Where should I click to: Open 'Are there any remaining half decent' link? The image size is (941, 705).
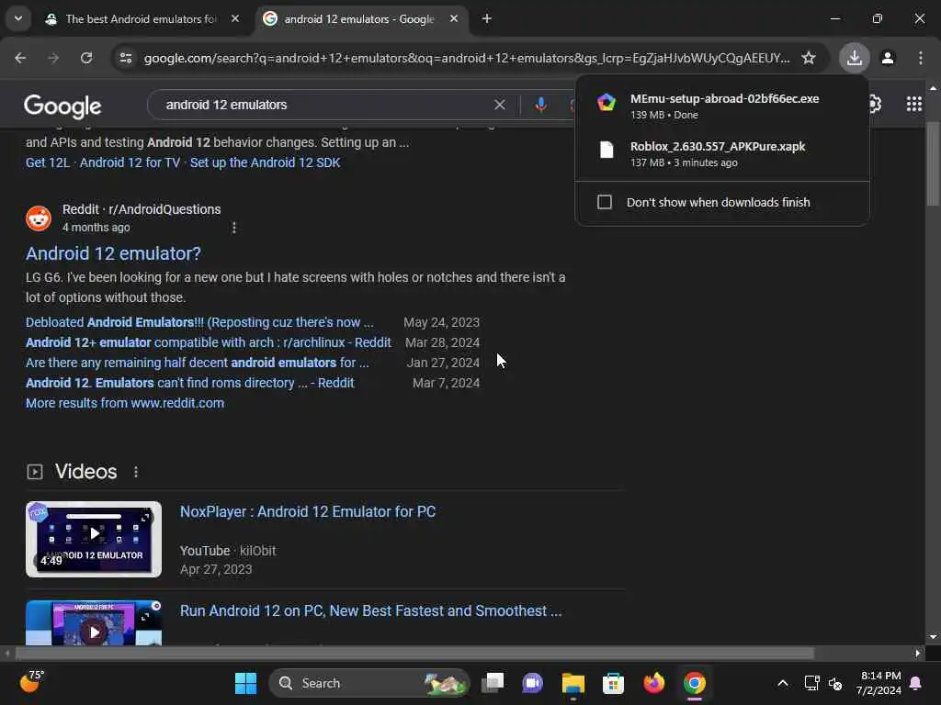click(x=197, y=363)
